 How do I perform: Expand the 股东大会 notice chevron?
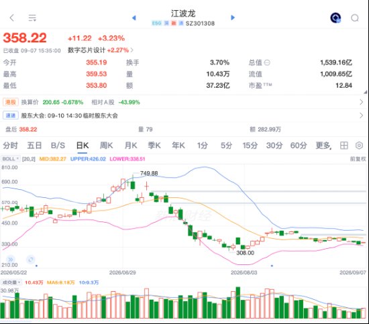pos(362,115)
